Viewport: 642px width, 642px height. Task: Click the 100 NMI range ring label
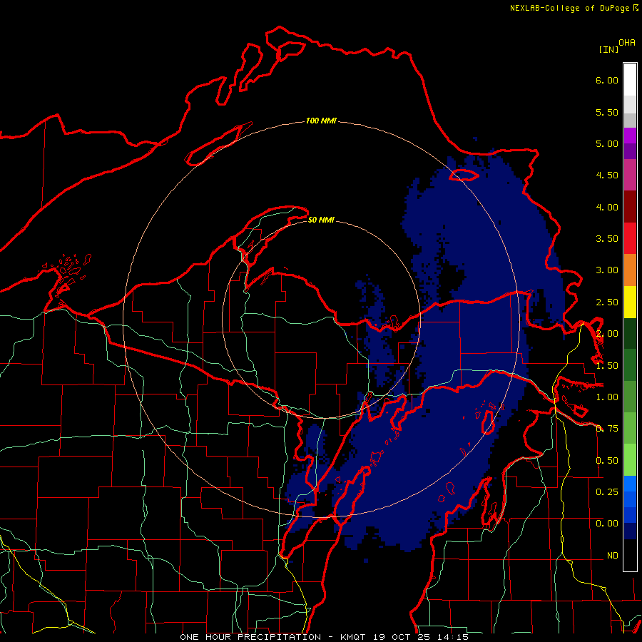click(x=322, y=121)
